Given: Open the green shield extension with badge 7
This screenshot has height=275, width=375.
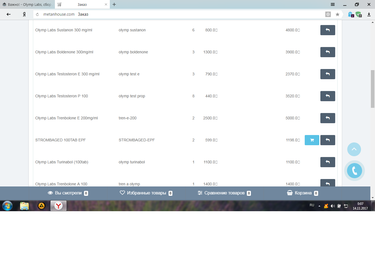Looking at the screenshot, I should click(359, 14).
